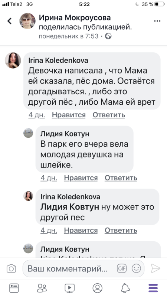Open the emoji smiley picker
Screen dimensions: 167x297
136,268
